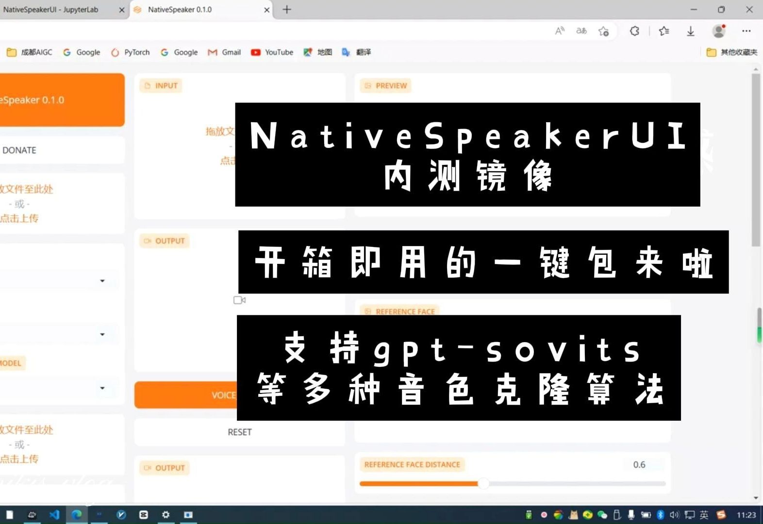Screen dimensions: 763x524
Task: Click the REFERENCE FACE label
Action: pyautogui.click(x=400, y=311)
